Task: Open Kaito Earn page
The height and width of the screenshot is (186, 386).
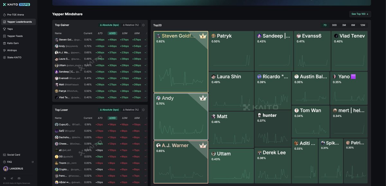Action: click(18, 43)
